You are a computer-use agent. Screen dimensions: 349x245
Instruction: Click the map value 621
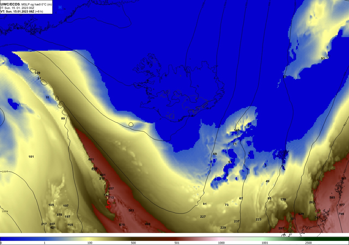[x=91, y=159]
